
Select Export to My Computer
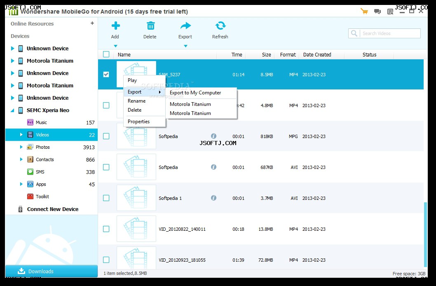(x=202, y=93)
